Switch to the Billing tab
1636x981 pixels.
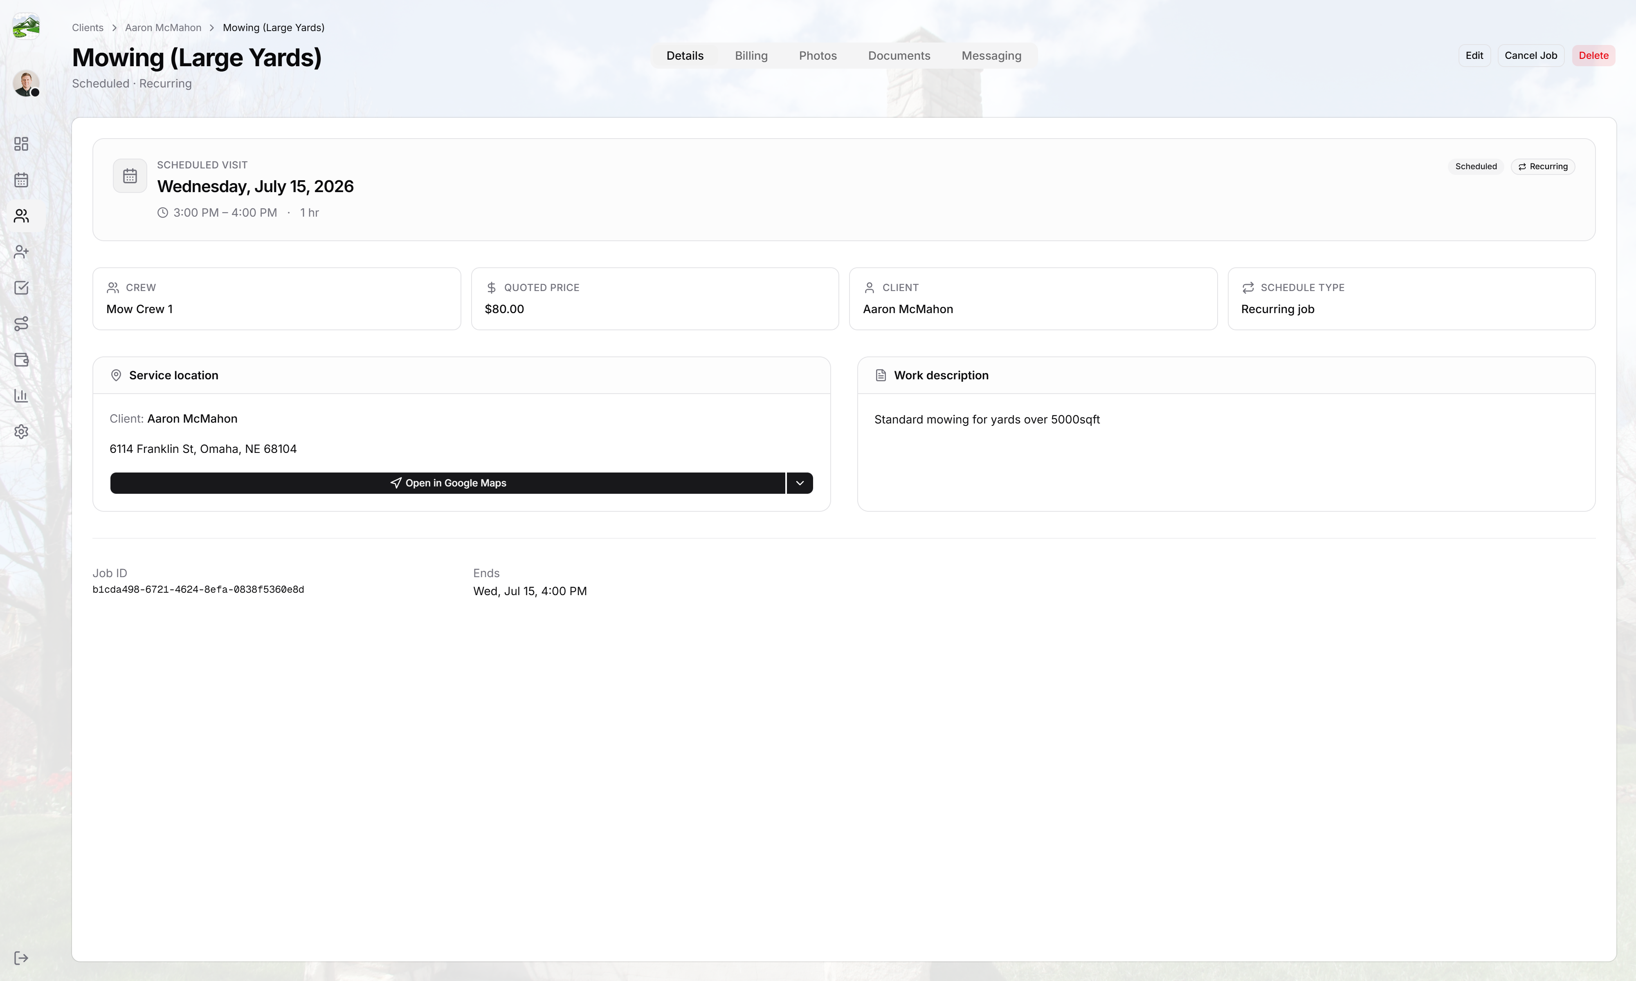coord(751,56)
